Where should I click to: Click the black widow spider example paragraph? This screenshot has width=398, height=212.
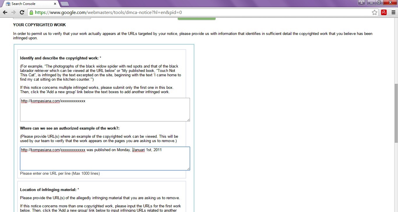101,73
